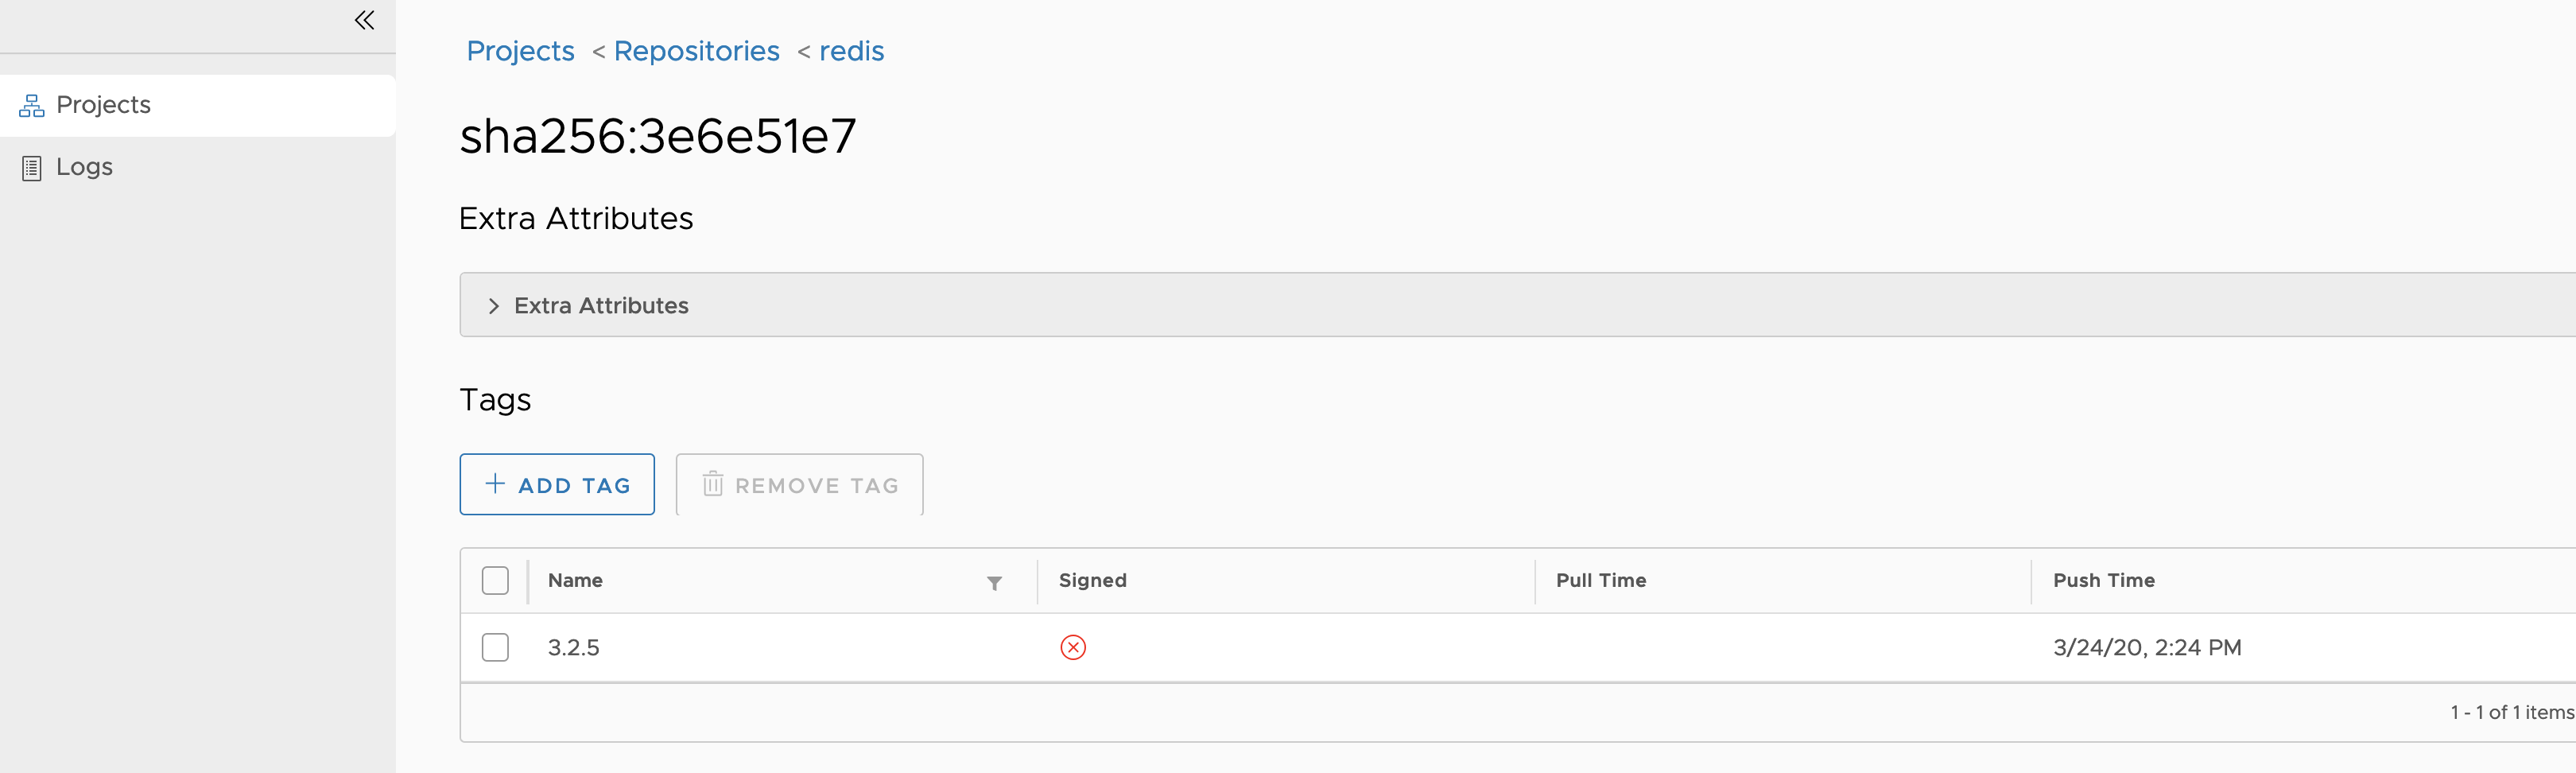
Task: Click the red unsigned status icon for tag 3.2.5
Action: click(1071, 648)
